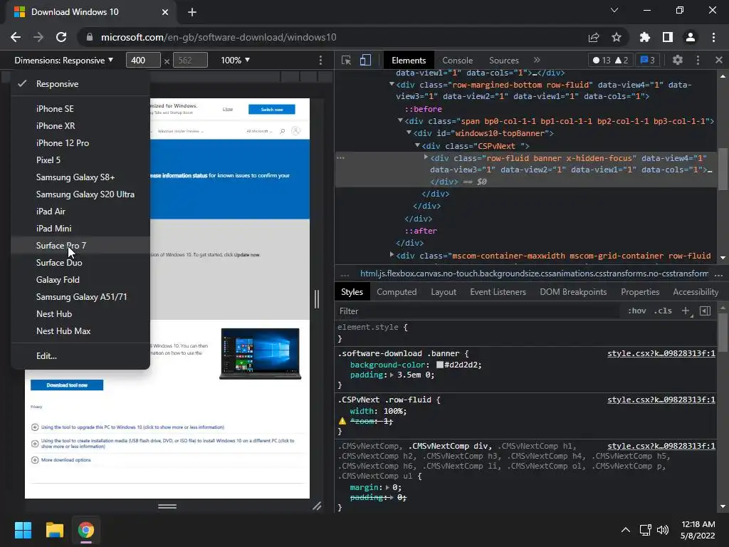Click the page reload button
729x547 pixels.
tap(61, 37)
